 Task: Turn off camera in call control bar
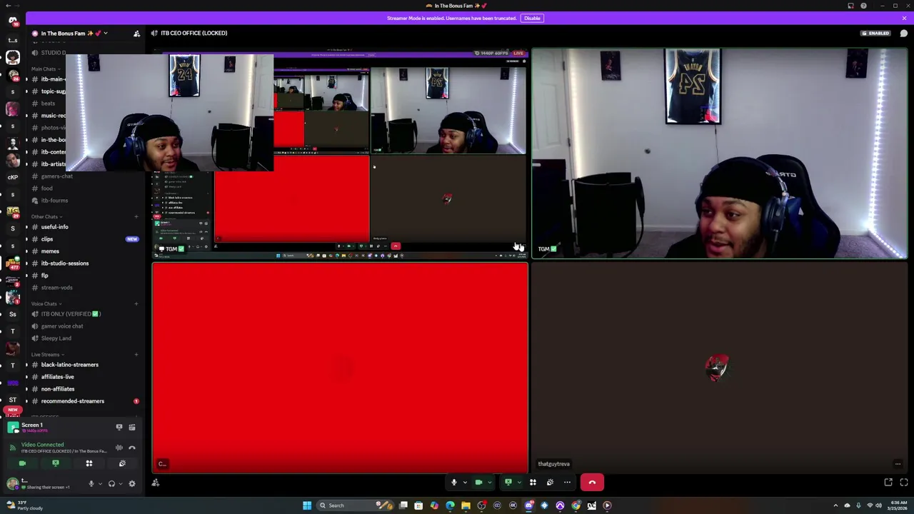[479, 483]
